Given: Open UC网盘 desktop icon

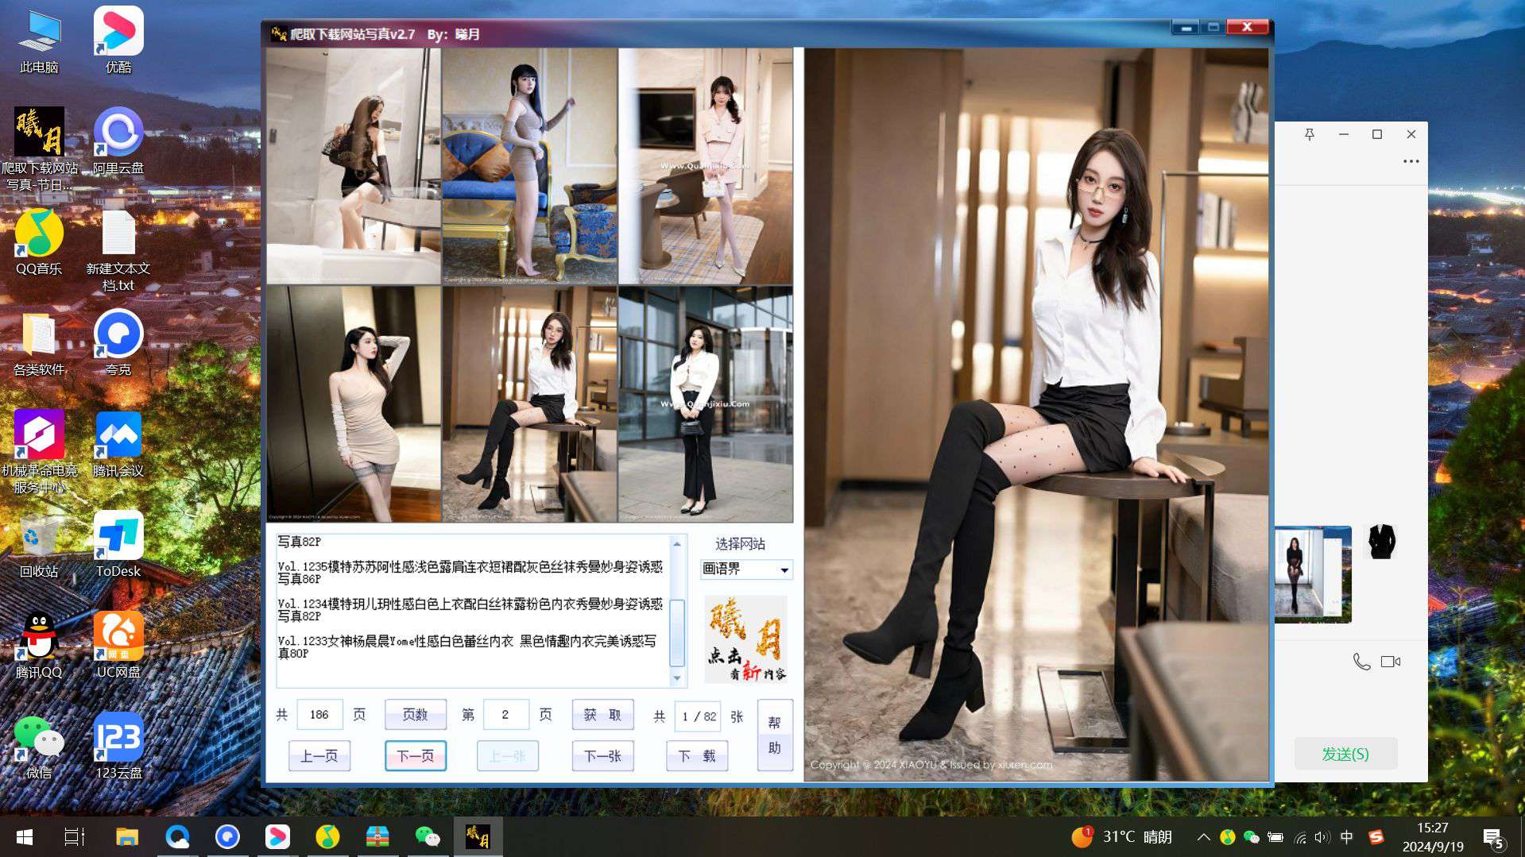Looking at the screenshot, I should [x=118, y=645].
